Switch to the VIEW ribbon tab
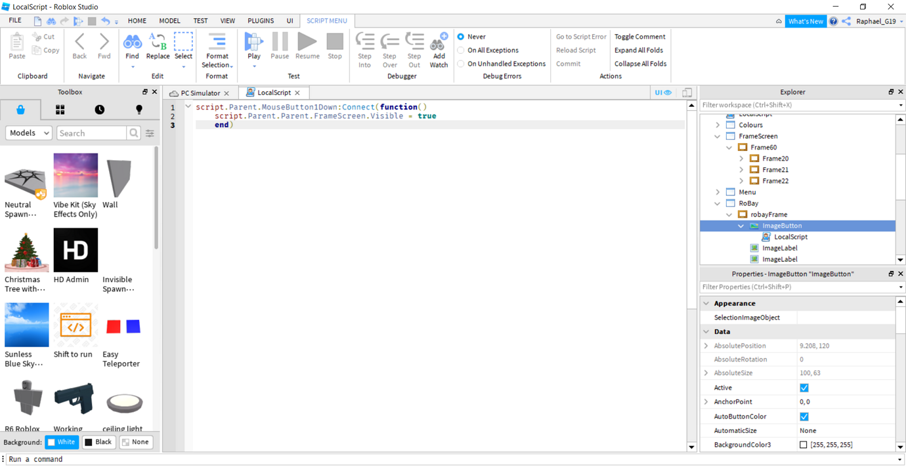 point(227,21)
